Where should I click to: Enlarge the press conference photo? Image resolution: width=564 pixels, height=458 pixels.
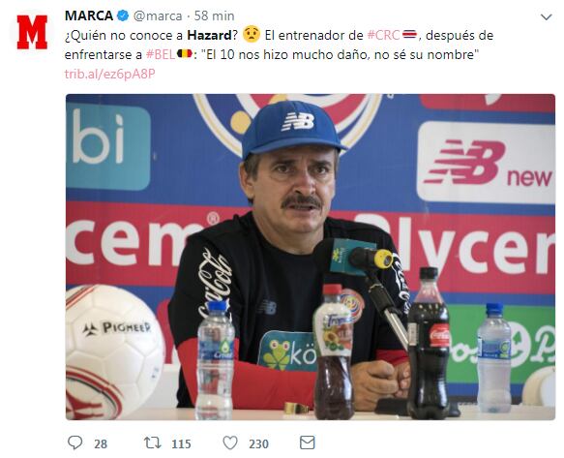point(311,257)
